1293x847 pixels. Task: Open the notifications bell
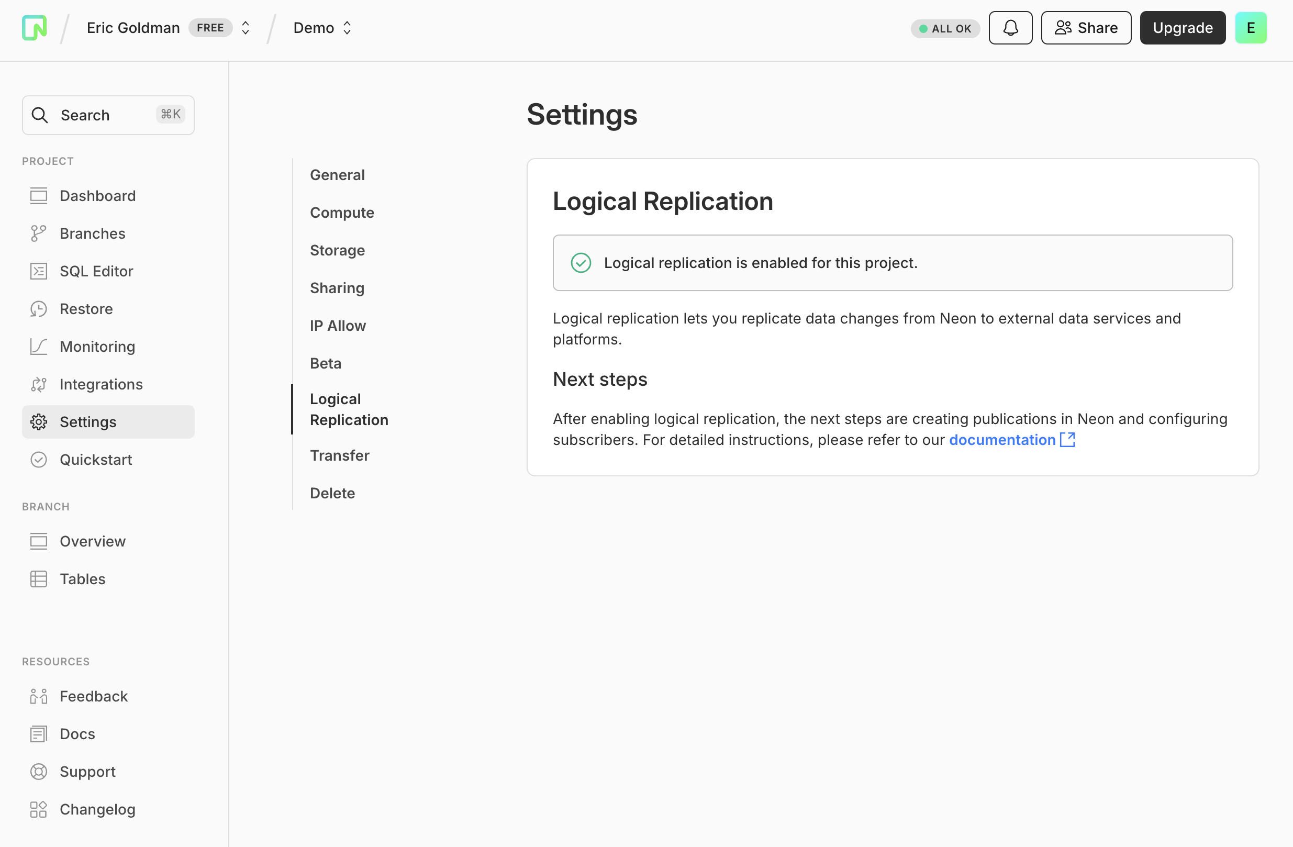click(x=1010, y=27)
